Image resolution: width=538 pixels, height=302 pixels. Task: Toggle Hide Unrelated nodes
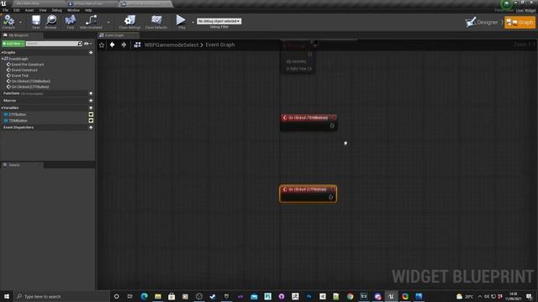point(91,22)
